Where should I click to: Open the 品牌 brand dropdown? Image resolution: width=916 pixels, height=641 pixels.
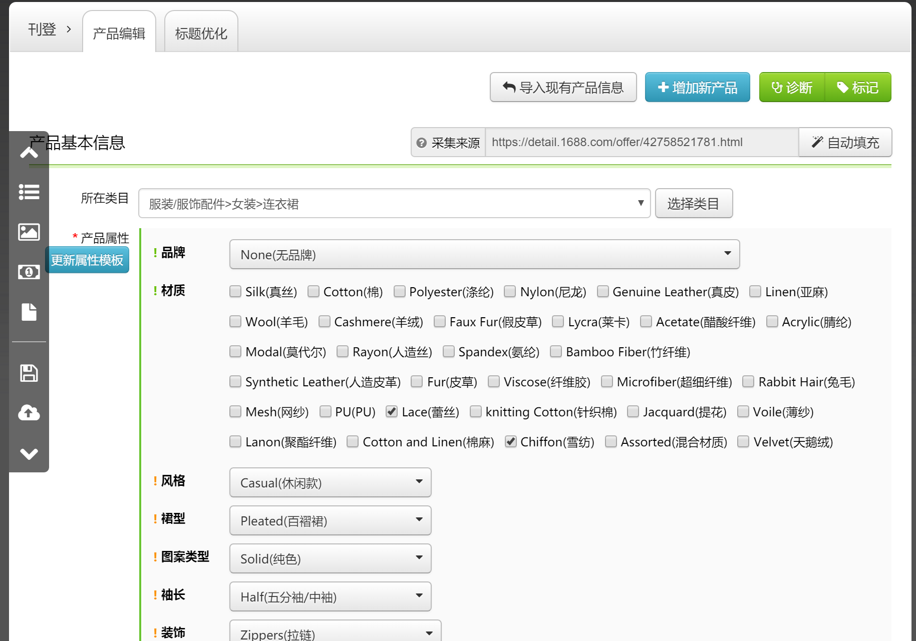point(484,254)
